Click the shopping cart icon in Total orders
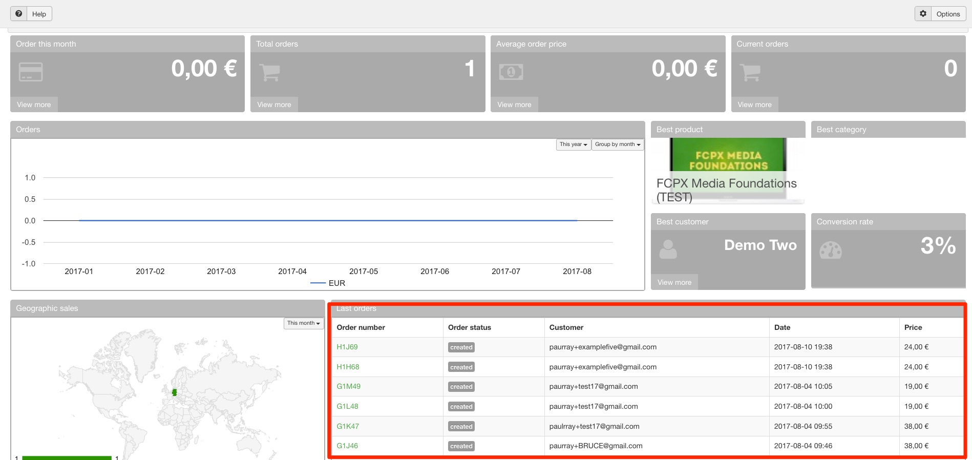Image resolution: width=972 pixels, height=460 pixels. pos(270,72)
